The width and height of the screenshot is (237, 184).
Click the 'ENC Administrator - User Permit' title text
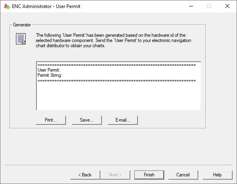46,6
